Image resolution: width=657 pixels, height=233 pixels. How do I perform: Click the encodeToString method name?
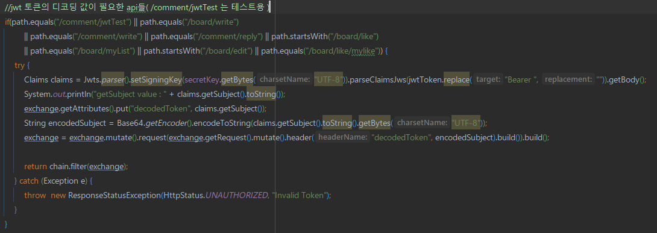[222, 123]
